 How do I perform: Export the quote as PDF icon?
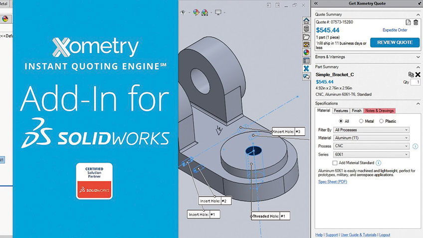[408, 22]
